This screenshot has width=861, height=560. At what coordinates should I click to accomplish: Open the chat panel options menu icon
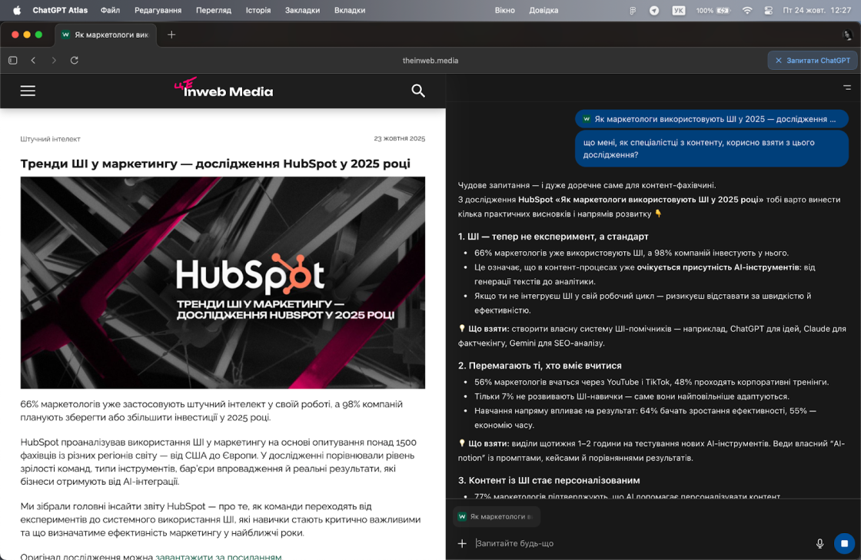(846, 88)
